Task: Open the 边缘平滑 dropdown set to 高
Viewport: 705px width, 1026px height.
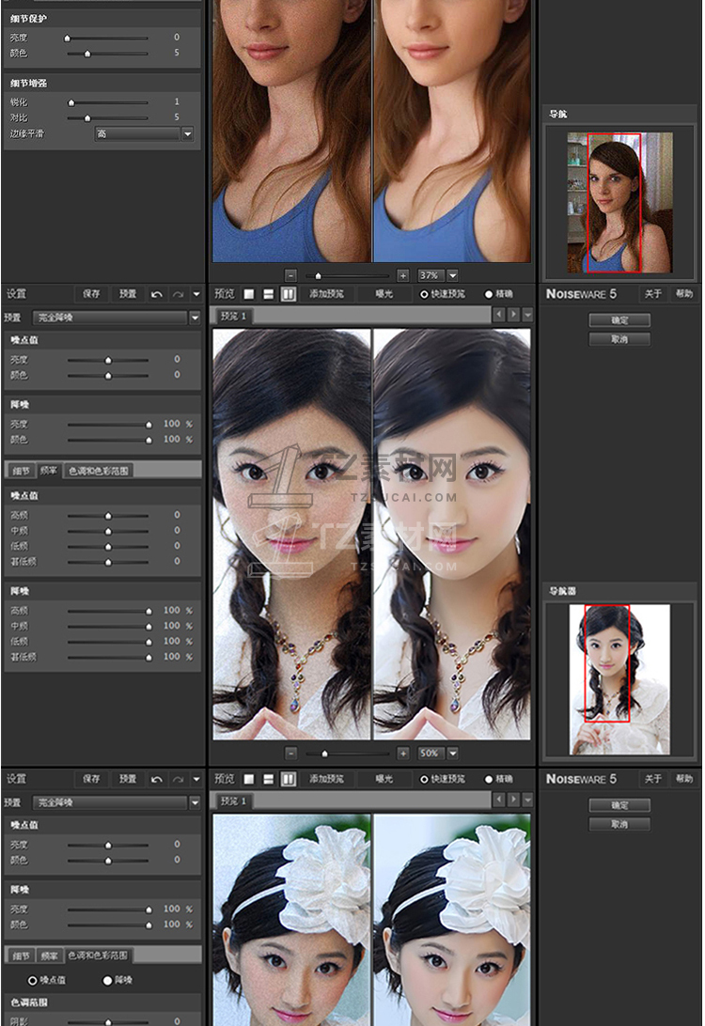Action: pos(188,133)
